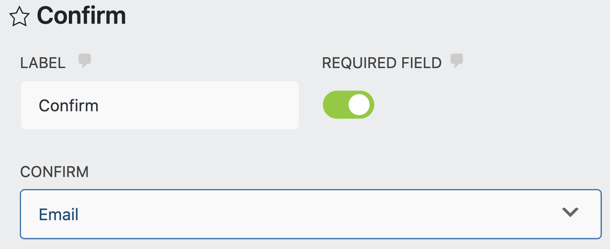
Task: Click the LABEL section header text
Action: tap(43, 62)
